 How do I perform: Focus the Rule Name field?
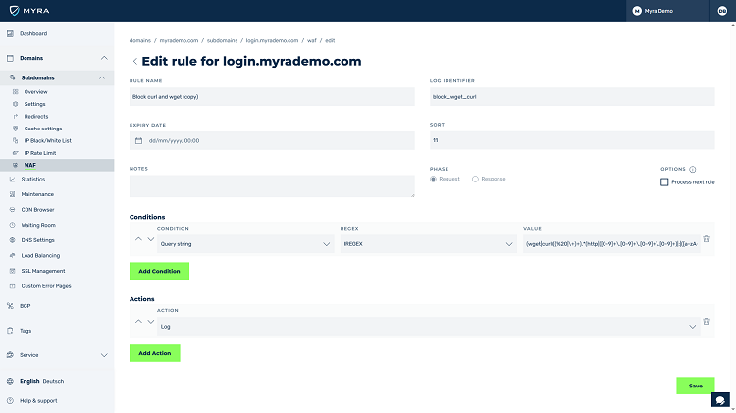point(272,97)
